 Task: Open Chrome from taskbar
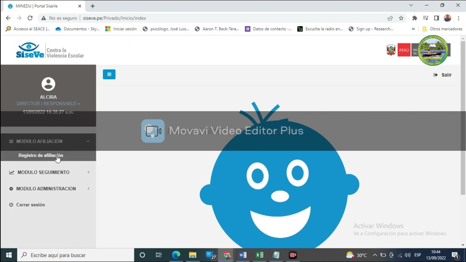pyautogui.click(x=226, y=255)
